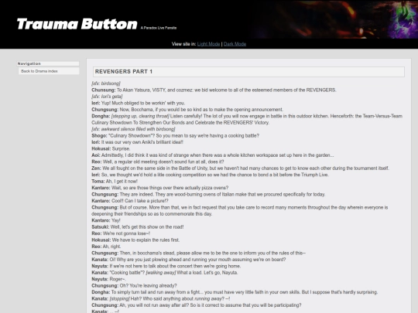418x313 pixels.
Task: Click Kanata's 'What a load. Let's go' line
Action: 164,273
